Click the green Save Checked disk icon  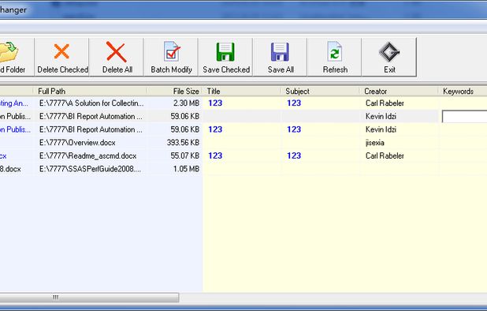click(x=225, y=51)
